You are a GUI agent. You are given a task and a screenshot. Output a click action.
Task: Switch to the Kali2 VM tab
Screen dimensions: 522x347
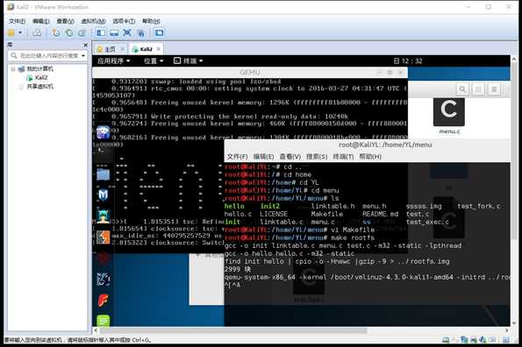(147, 49)
